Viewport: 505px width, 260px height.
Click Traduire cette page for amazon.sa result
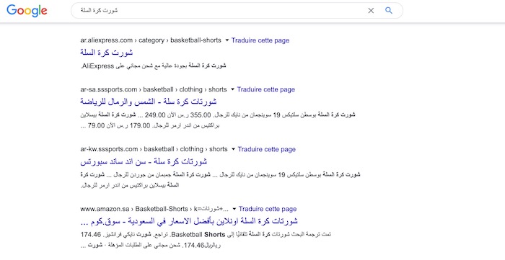coord(268,209)
